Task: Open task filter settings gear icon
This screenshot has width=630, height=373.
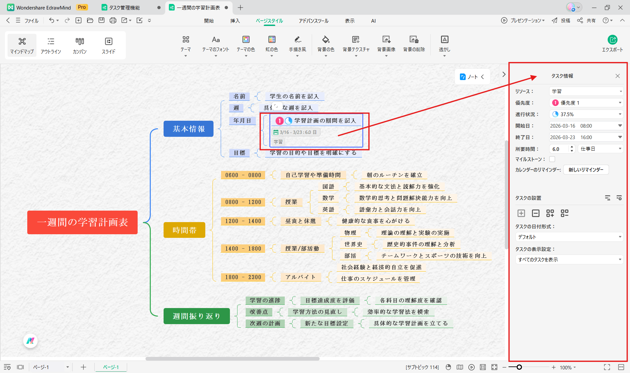Action: click(619, 198)
